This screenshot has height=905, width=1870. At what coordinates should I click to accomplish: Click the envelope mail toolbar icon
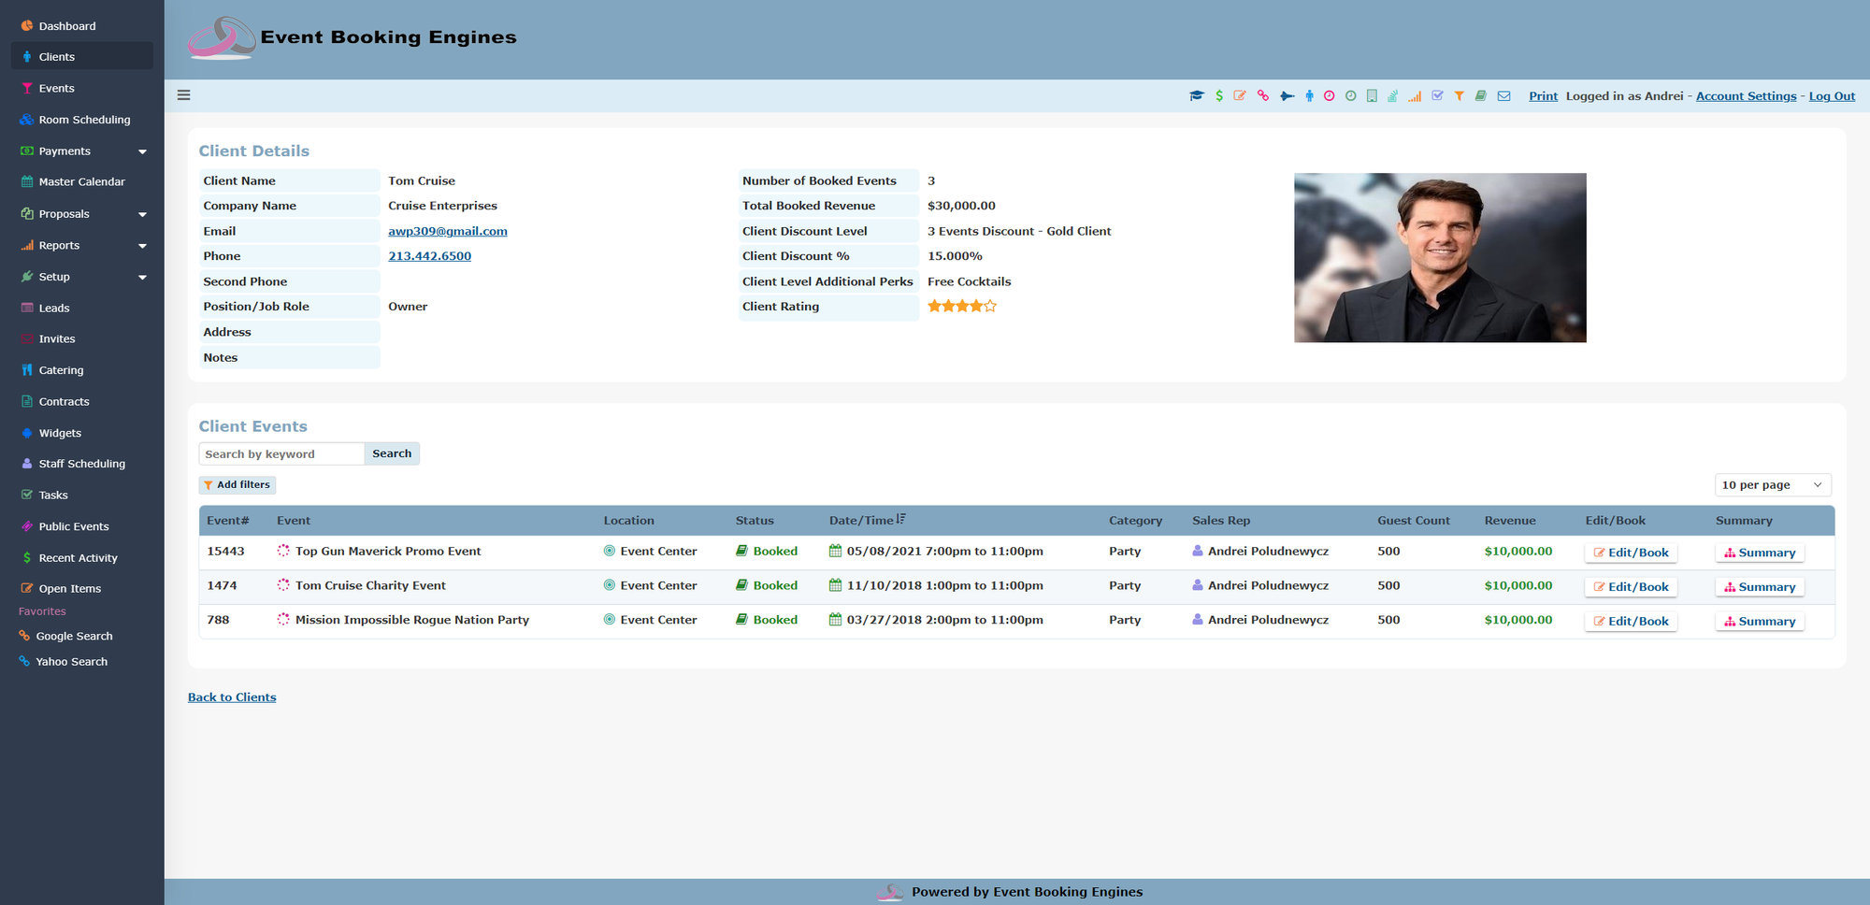[x=1503, y=96]
